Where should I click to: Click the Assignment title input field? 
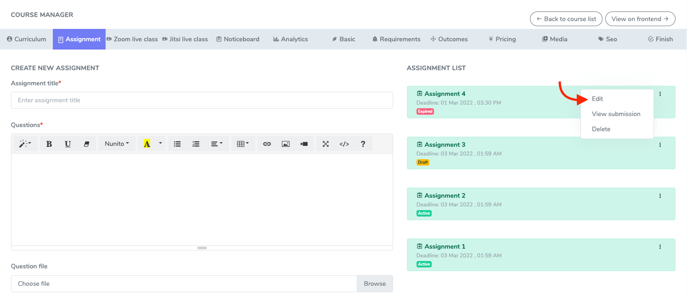(x=202, y=100)
